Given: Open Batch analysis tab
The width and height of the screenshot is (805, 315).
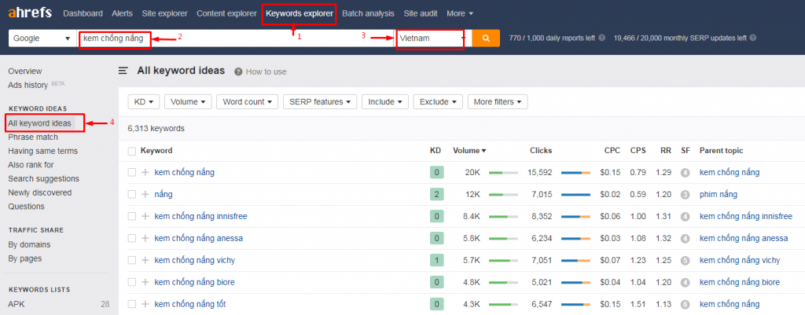Looking at the screenshot, I should (368, 13).
